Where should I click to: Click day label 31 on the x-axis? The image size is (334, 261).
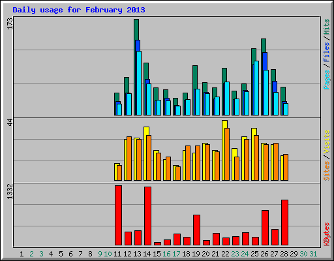(313, 254)
